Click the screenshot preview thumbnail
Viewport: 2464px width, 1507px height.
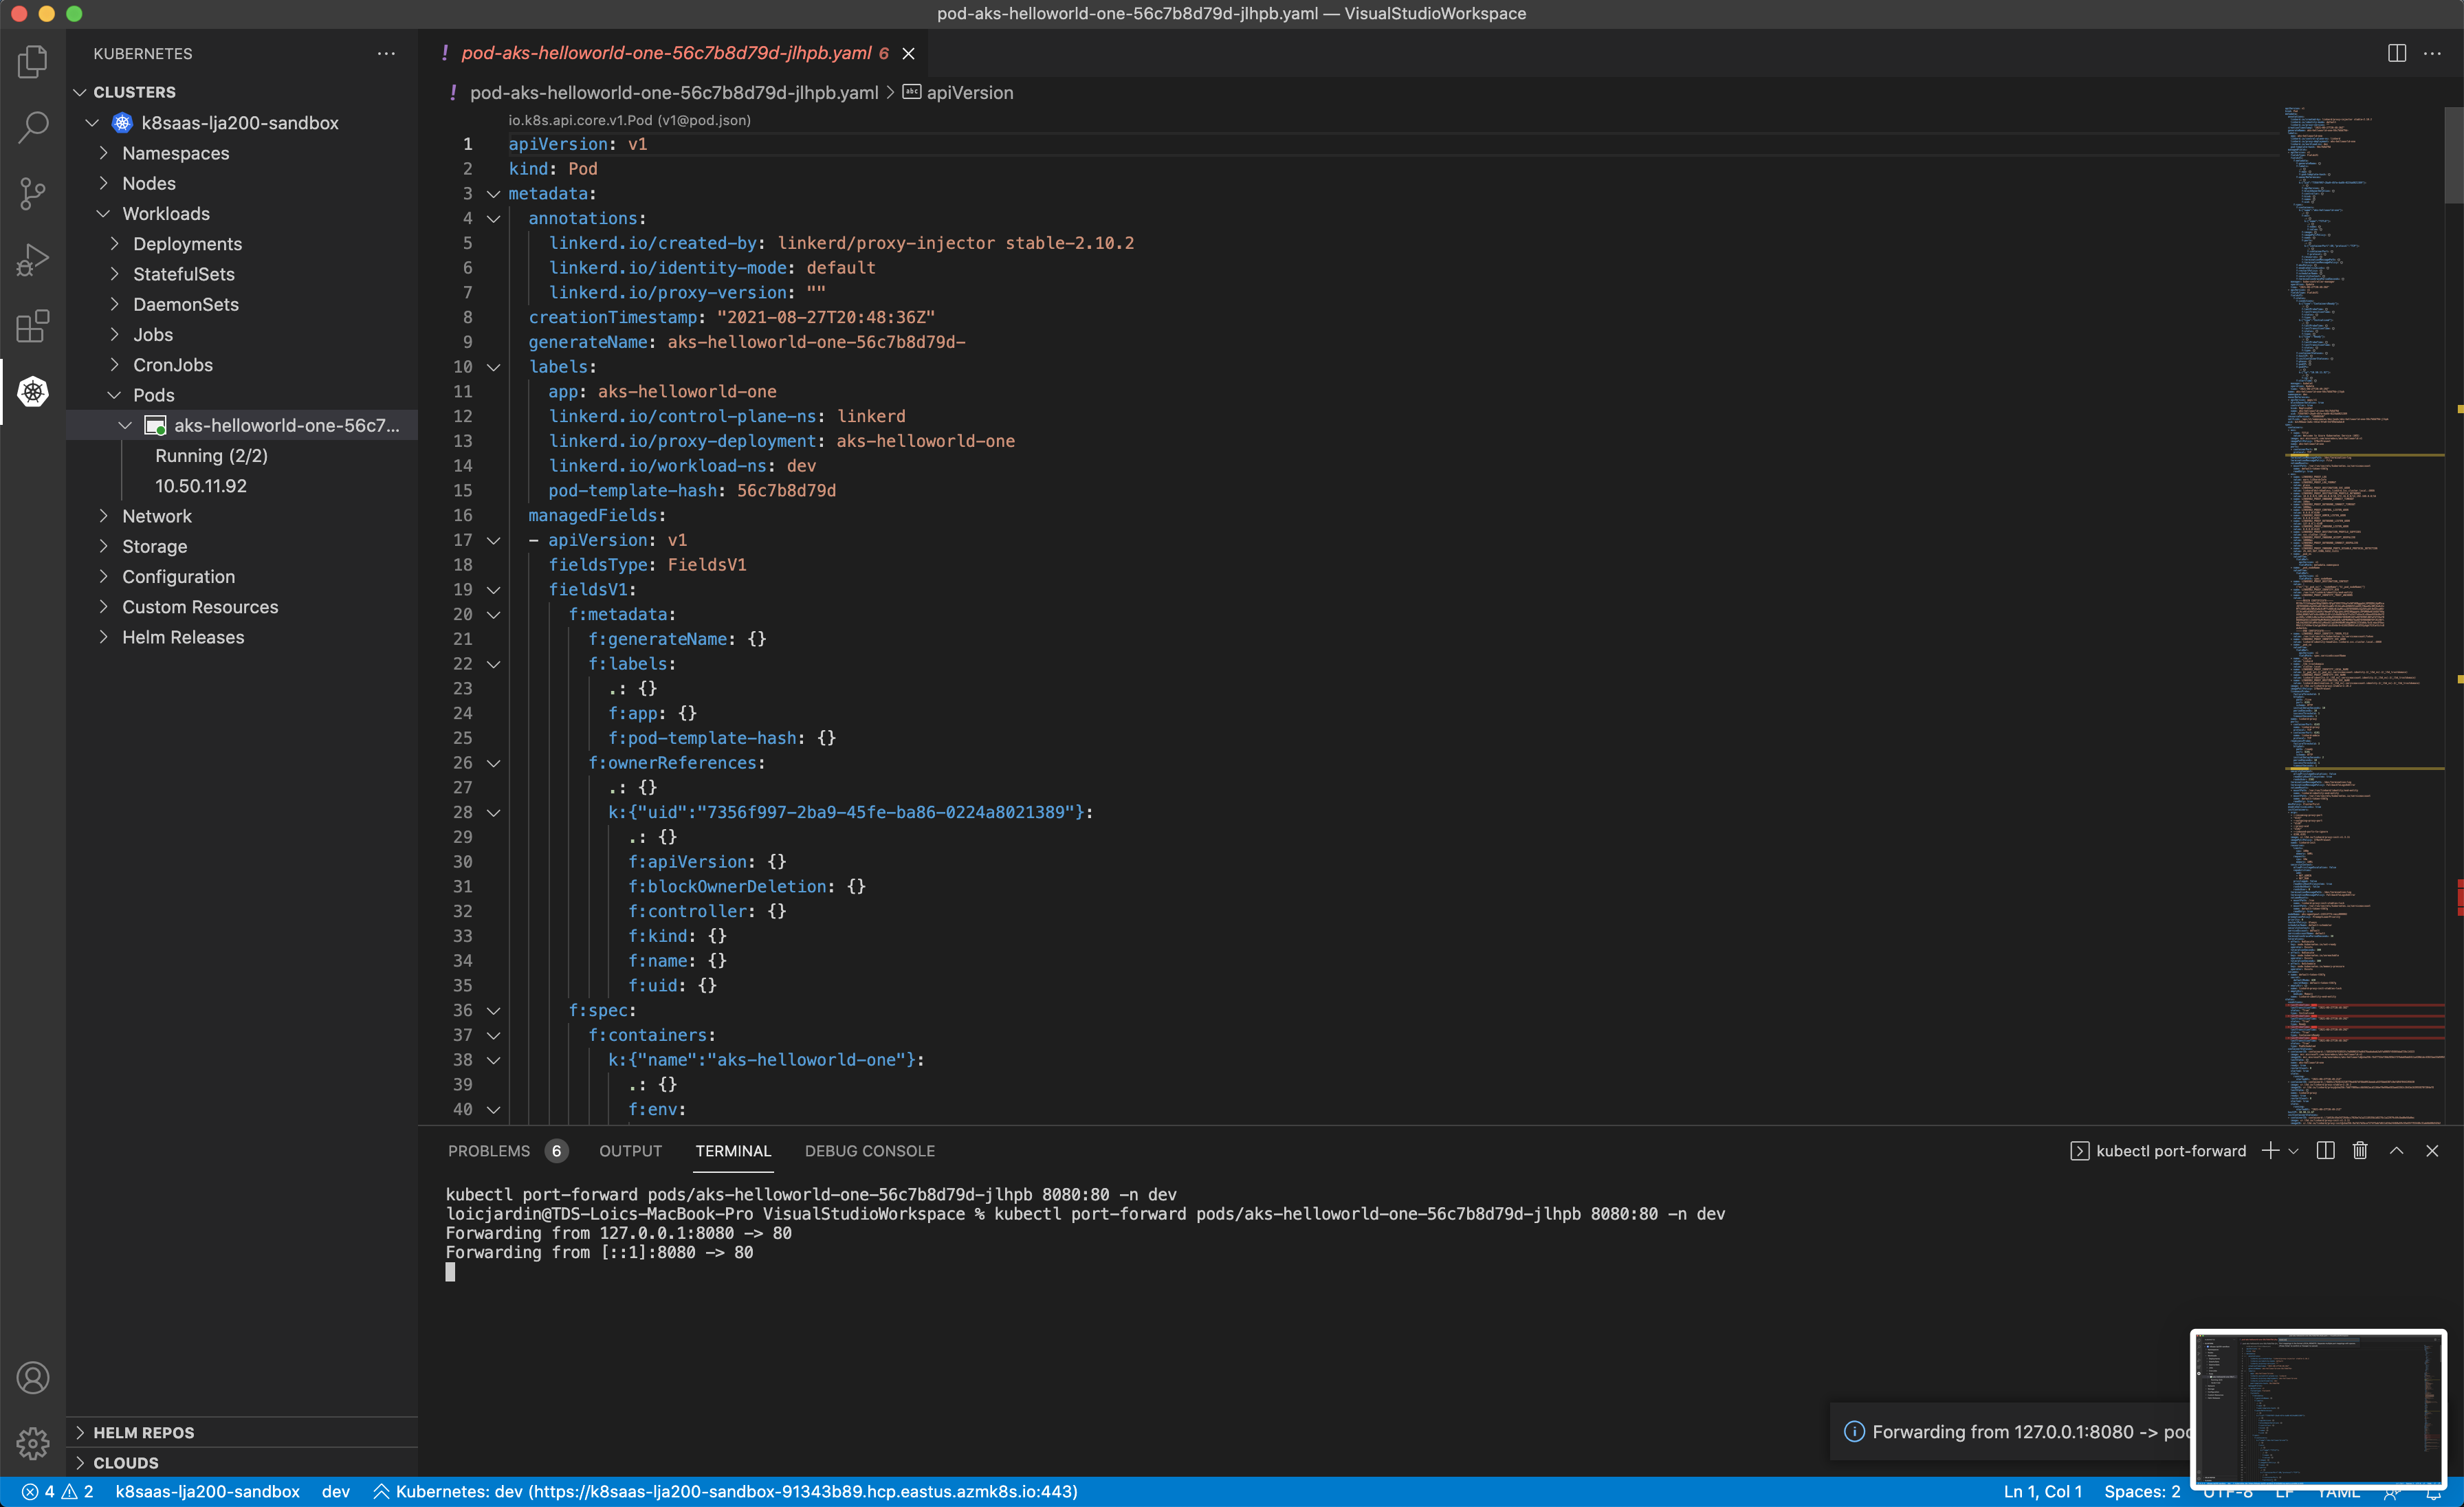(x=2318, y=1408)
